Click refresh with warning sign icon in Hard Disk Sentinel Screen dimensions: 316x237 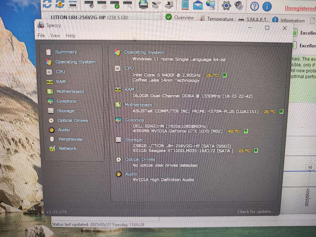click(x=60, y=4)
